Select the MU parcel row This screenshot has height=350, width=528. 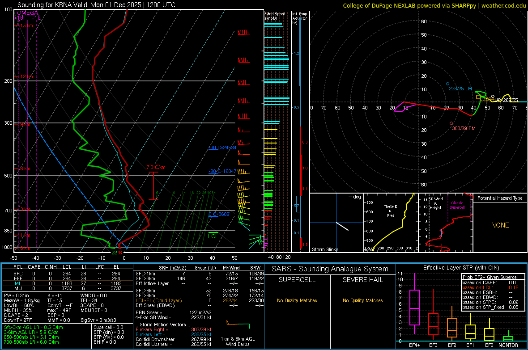point(68,288)
